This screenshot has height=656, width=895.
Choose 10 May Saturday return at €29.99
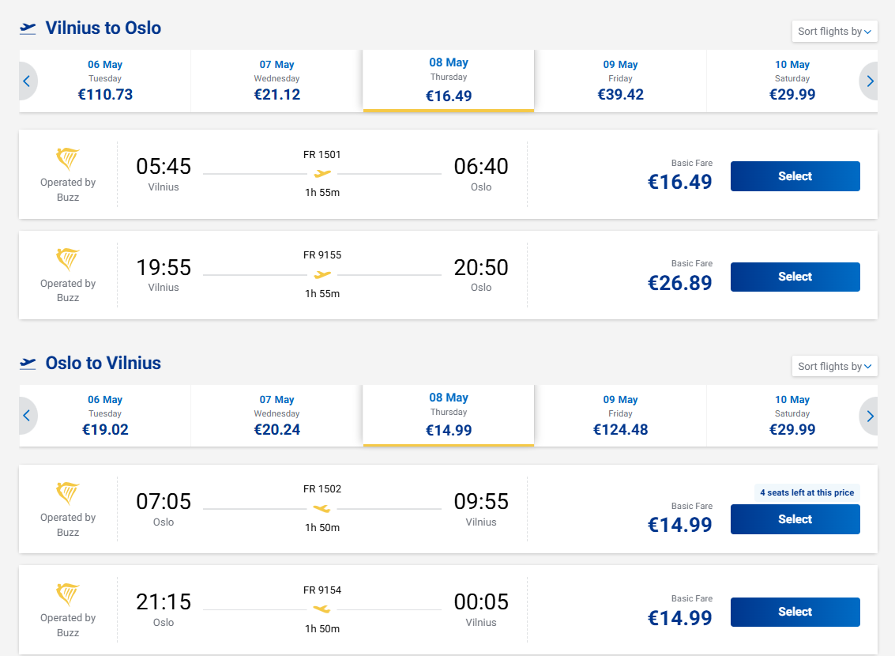click(x=792, y=416)
